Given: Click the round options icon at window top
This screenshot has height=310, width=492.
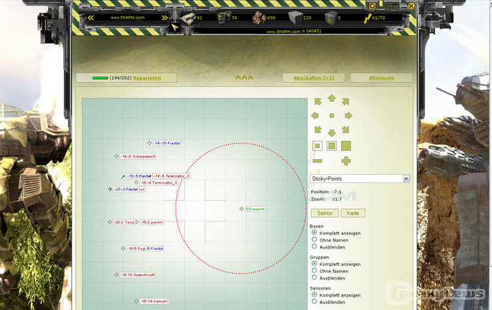Looking at the screenshot, I should 372,6.
